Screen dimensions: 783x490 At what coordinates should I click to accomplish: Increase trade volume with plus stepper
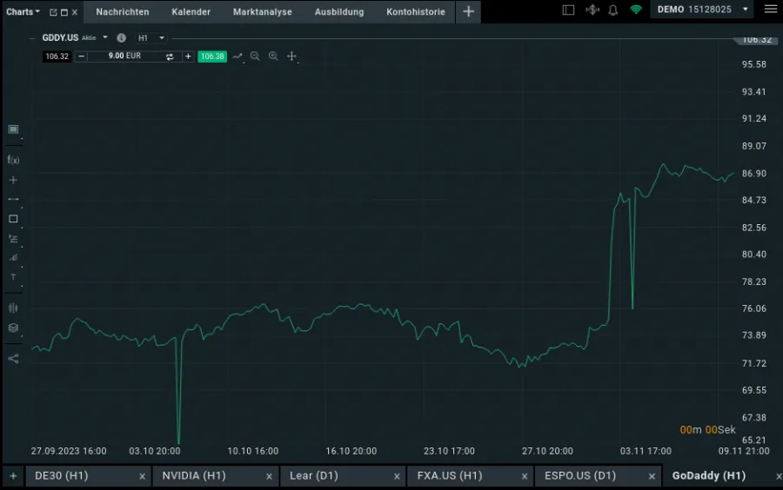point(188,56)
